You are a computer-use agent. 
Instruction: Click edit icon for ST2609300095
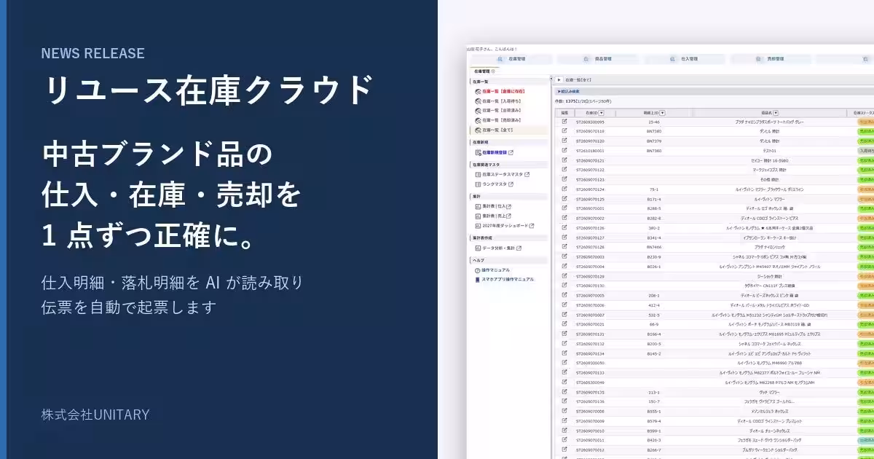tap(564, 122)
